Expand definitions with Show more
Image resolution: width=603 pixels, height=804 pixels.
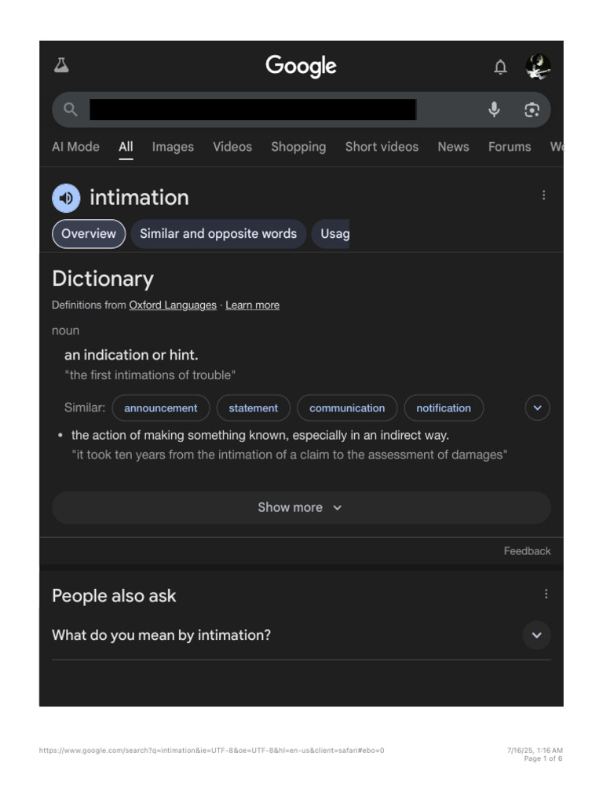pos(301,508)
